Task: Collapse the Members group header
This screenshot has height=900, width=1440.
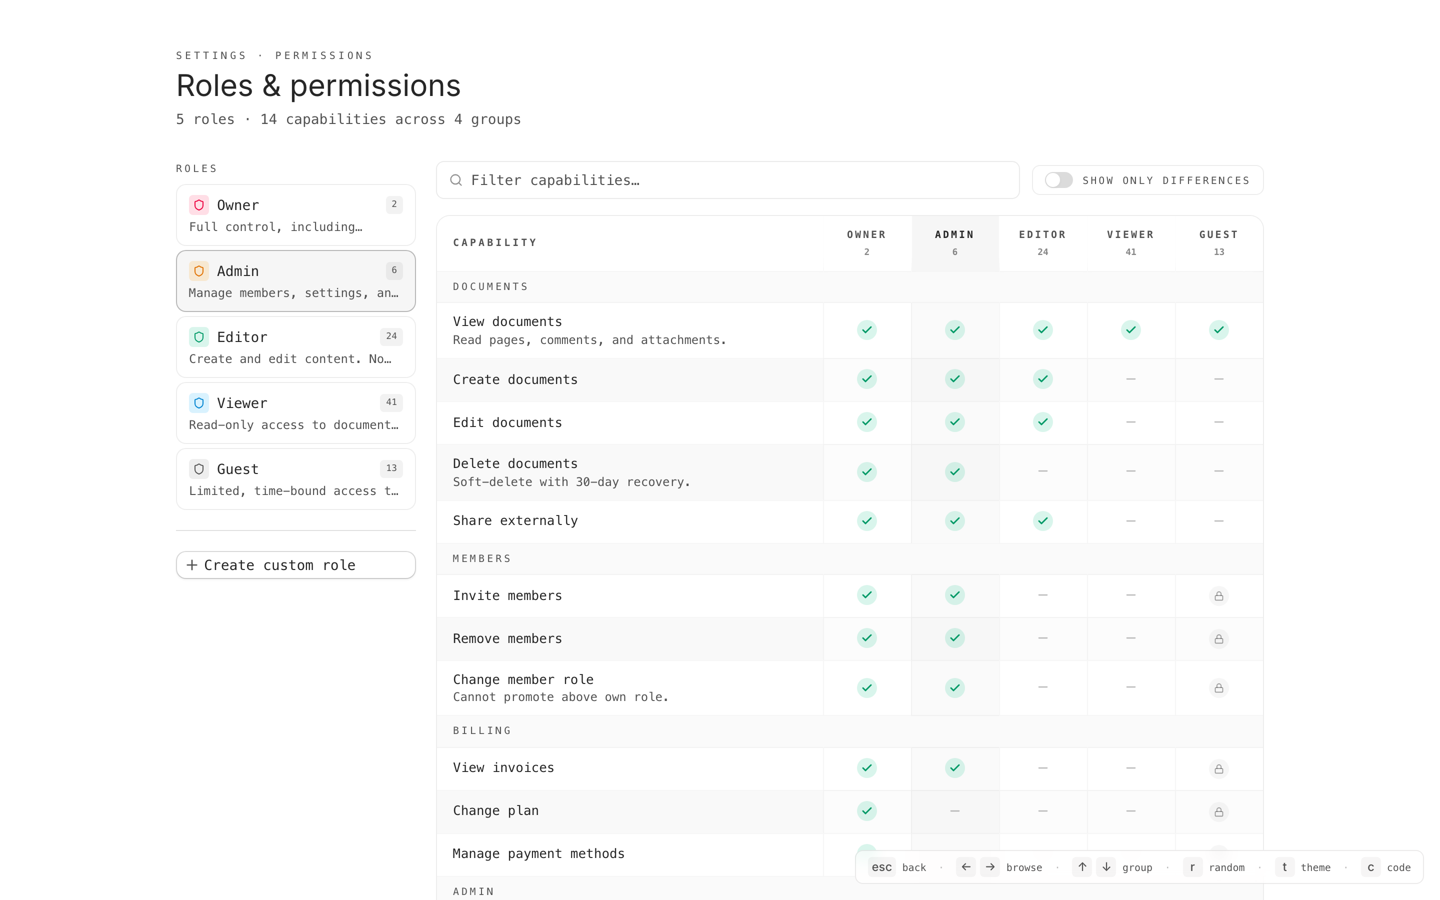Action: tap(481, 558)
